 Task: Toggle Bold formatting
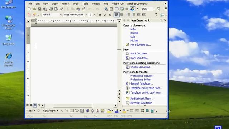pyautogui.click(x=100, y=15)
